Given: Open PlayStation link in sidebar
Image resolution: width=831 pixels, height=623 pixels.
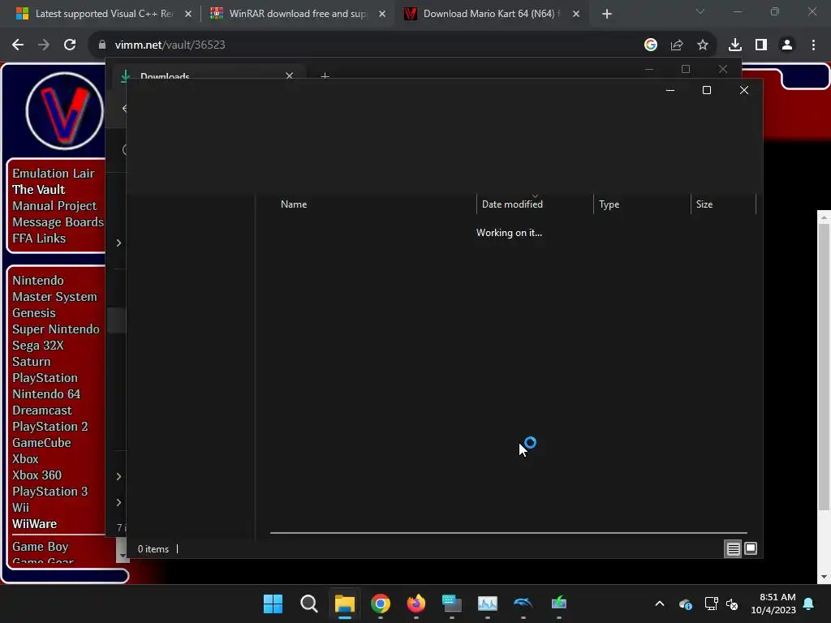Looking at the screenshot, I should (x=45, y=378).
